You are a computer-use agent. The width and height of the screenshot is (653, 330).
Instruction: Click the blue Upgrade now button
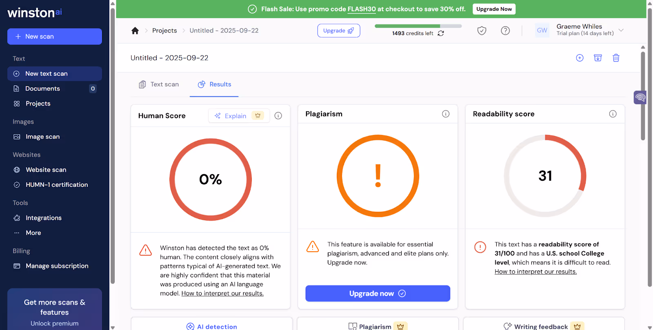378,293
